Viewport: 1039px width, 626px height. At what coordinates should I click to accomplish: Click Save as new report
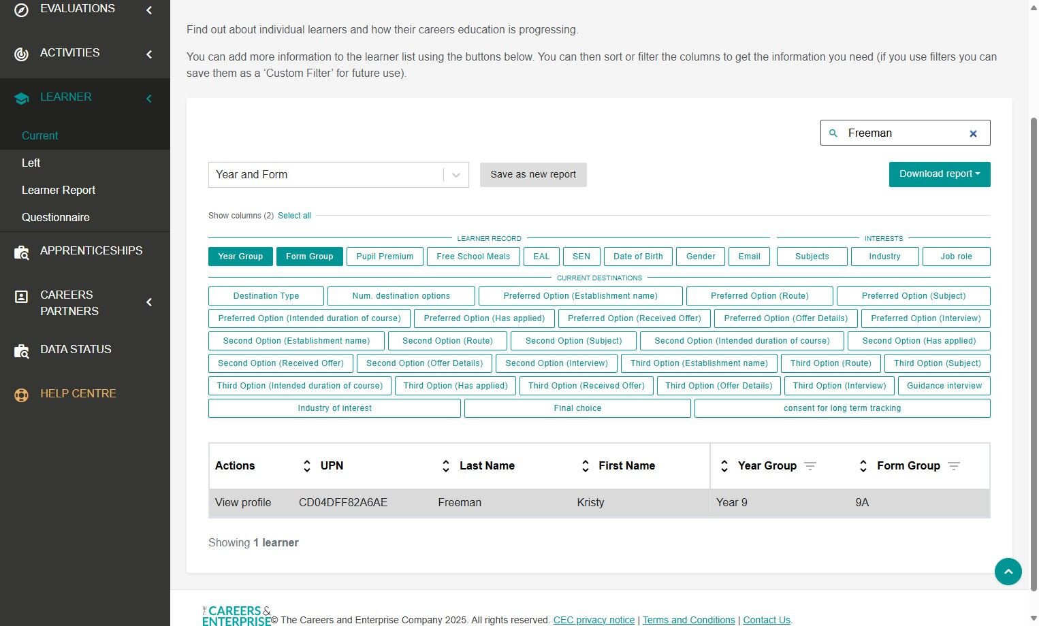click(533, 175)
